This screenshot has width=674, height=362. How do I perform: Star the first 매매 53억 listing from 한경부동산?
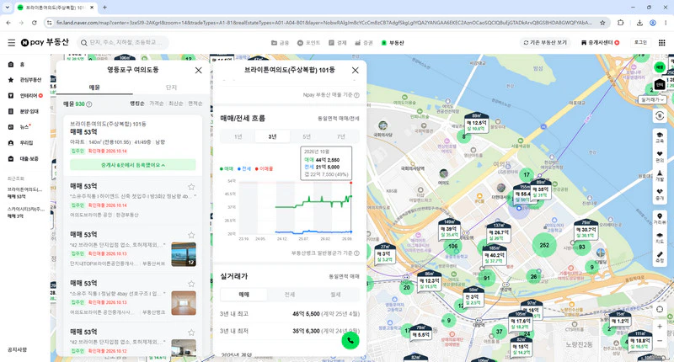[191, 186]
